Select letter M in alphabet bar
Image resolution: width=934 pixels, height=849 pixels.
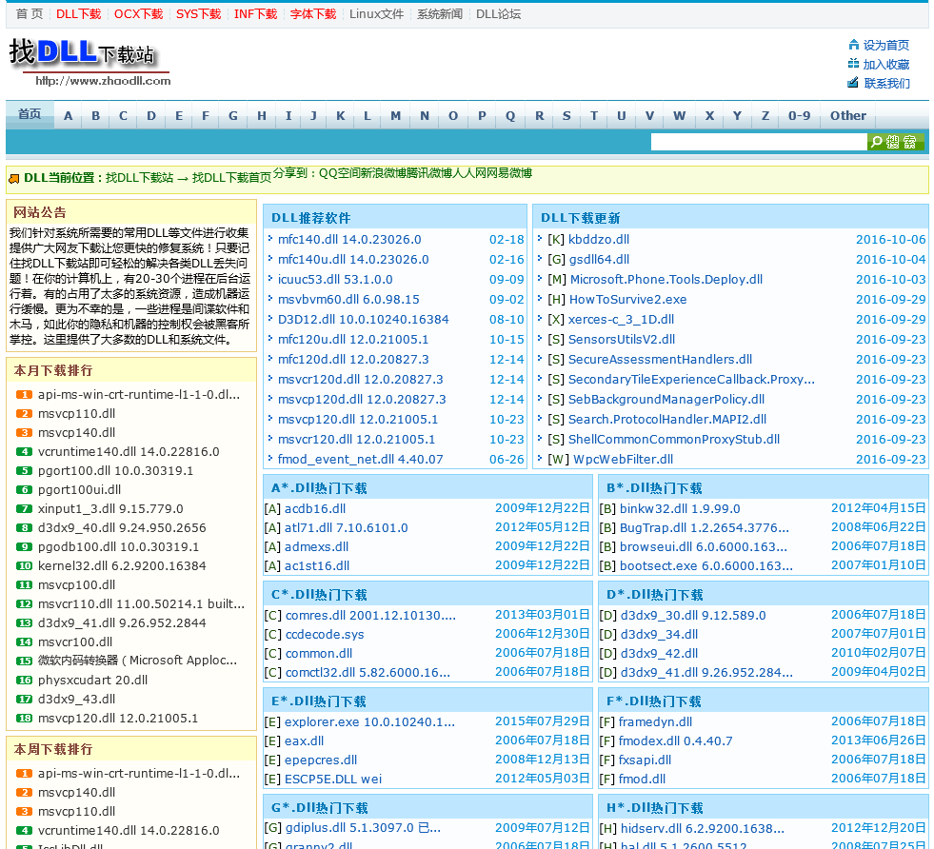pos(395,115)
